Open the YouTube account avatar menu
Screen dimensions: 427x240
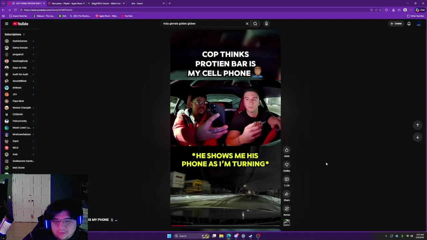pos(419,24)
